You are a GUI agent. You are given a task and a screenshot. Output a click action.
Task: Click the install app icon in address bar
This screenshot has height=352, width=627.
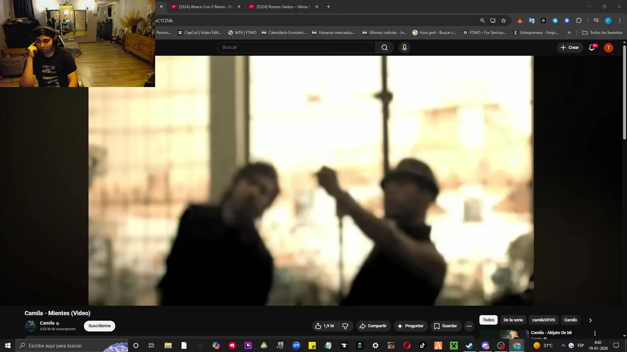493,21
